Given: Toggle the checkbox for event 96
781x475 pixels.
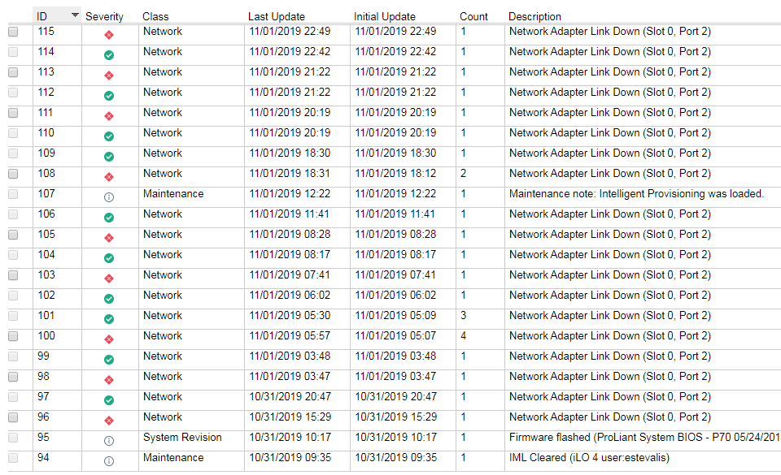Looking at the screenshot, I should pyautogui.click(x=14, y=417).
